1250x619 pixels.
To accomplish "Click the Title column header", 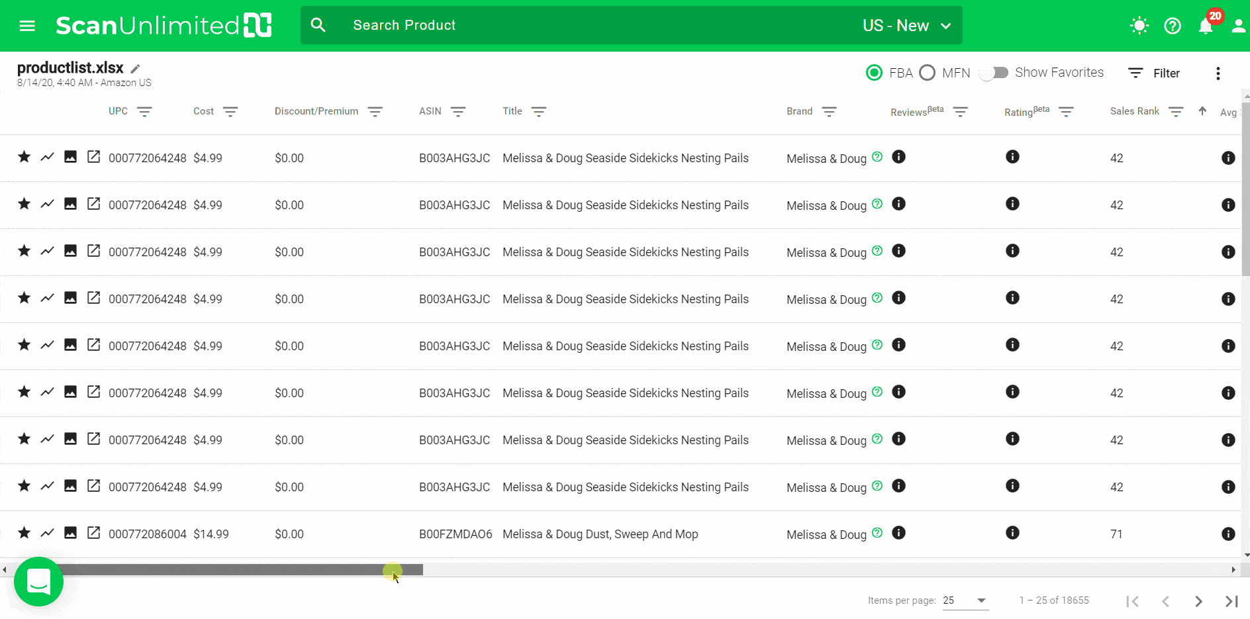I will [512, 111].
